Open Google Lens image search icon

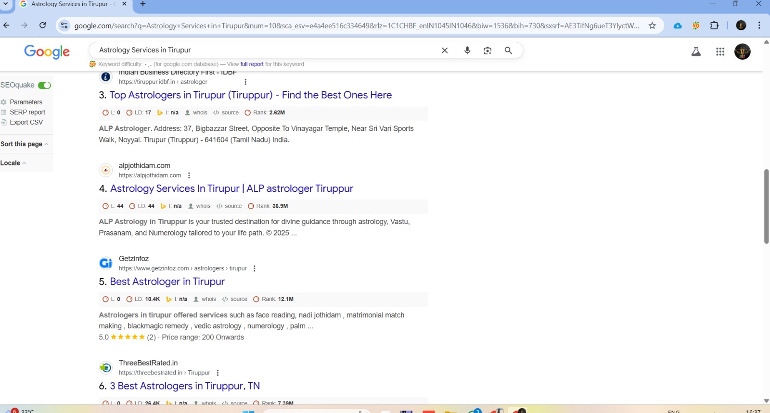coord(488,50)
